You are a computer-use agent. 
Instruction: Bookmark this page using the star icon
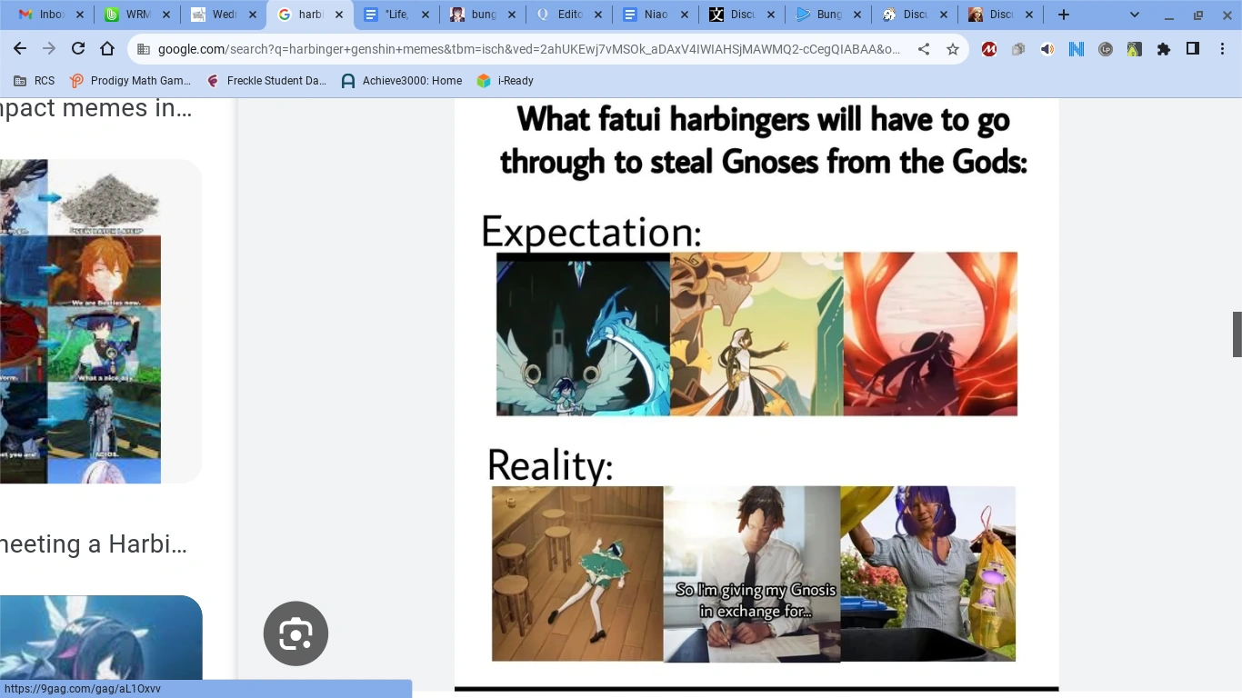[952, 49]
